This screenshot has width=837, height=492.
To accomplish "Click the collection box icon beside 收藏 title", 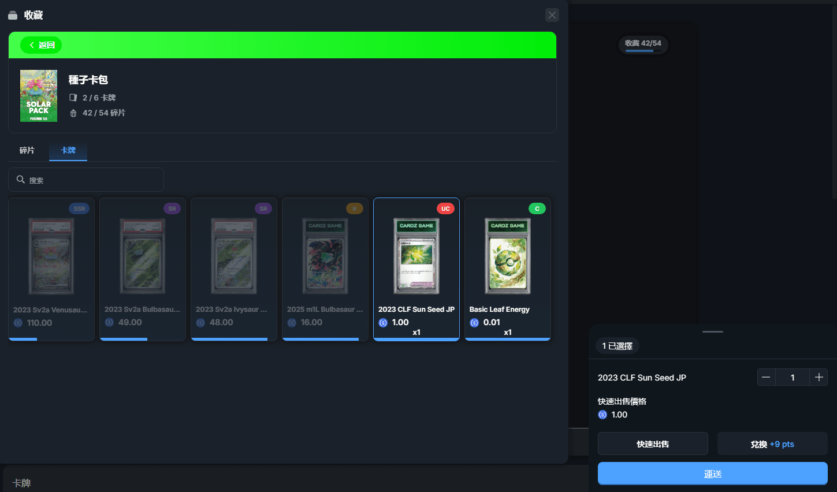I will (13, 15).
